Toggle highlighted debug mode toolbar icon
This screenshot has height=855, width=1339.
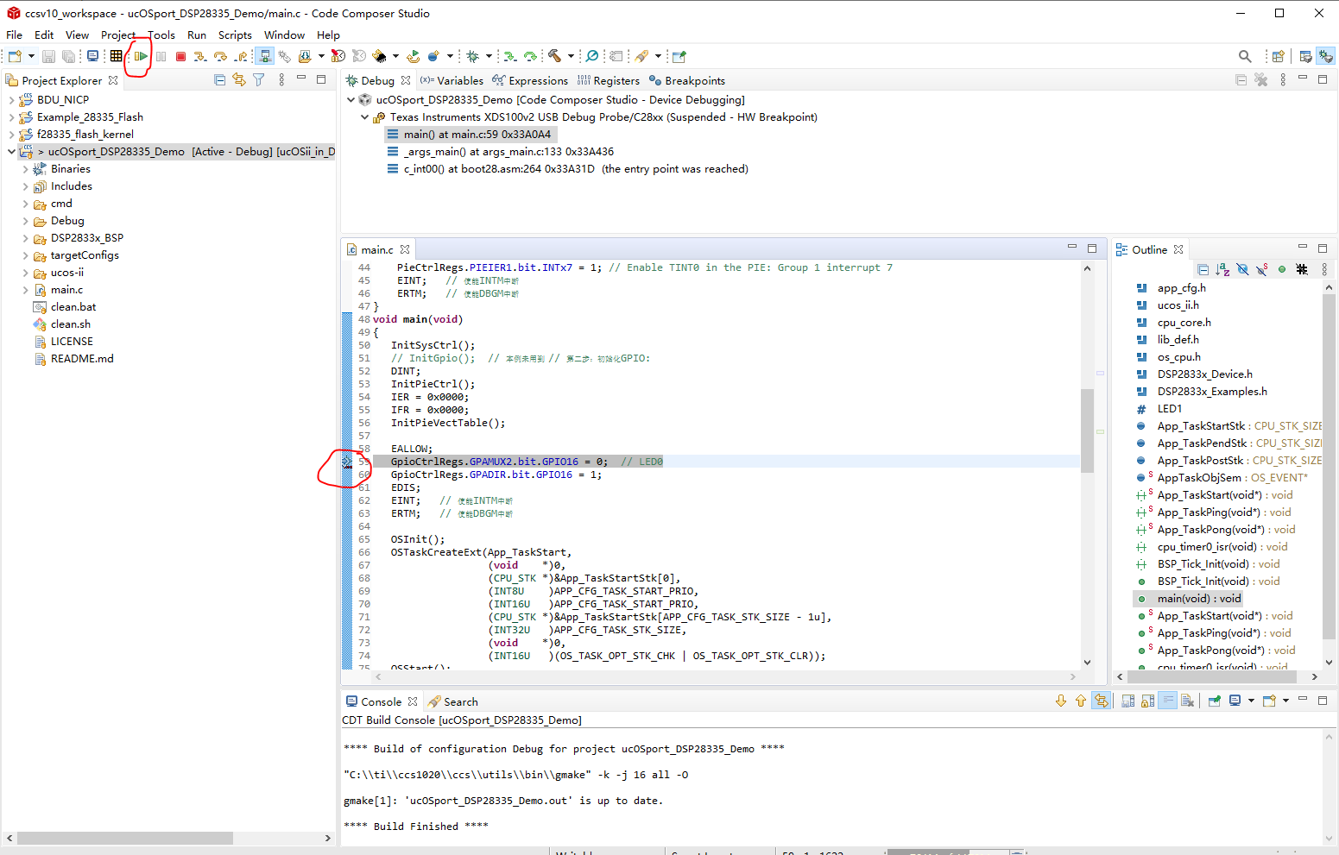pyautogui.click(x=264, y=56)
